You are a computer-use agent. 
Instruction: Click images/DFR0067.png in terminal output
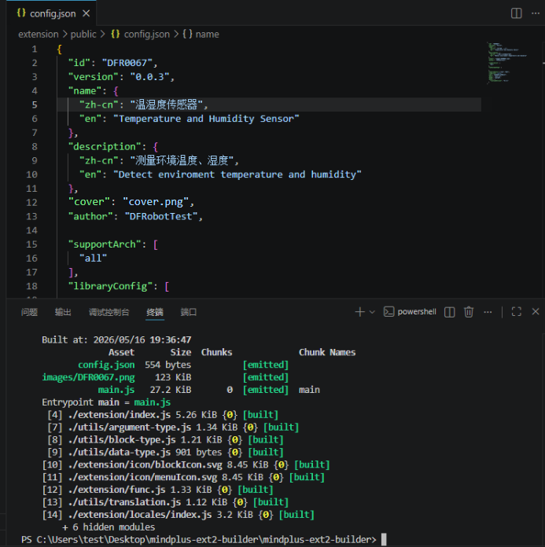click(88, 377)
